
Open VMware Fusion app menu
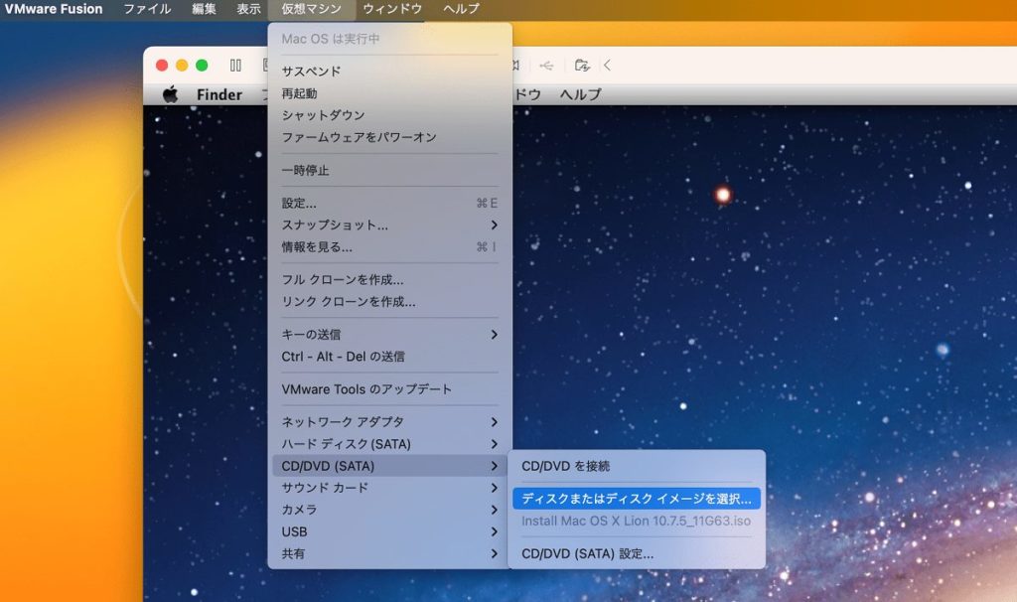(54, 9)
